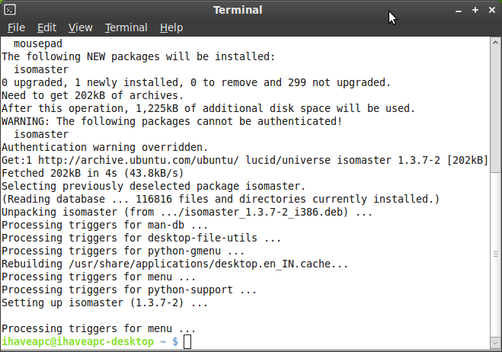Open the Terminal menu

126,27
